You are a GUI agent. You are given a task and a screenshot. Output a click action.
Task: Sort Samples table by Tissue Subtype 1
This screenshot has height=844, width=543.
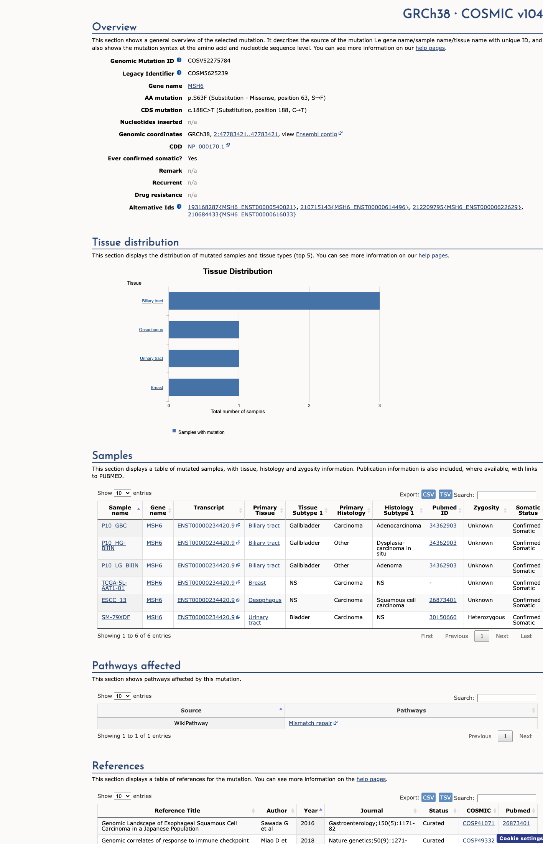pyautogui.click(x=308, y=510)
